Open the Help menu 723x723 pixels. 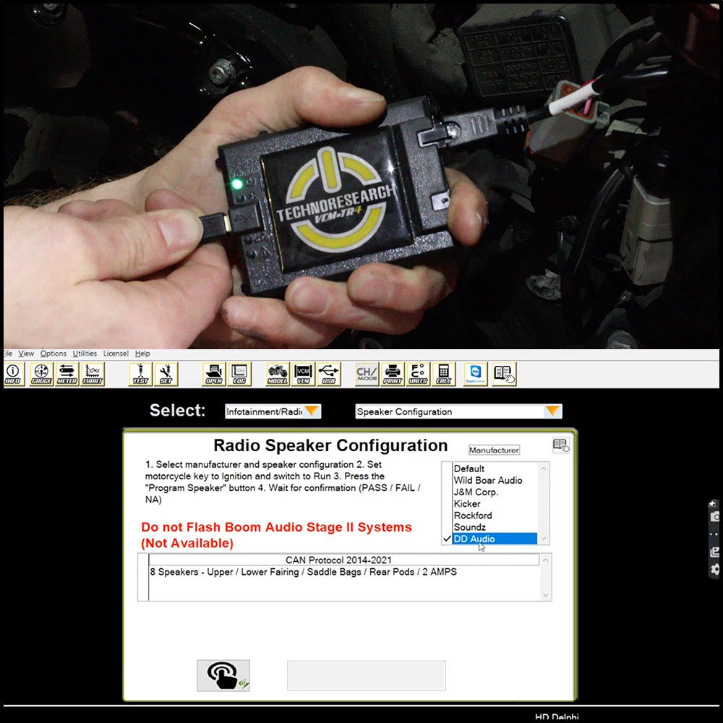142,354
